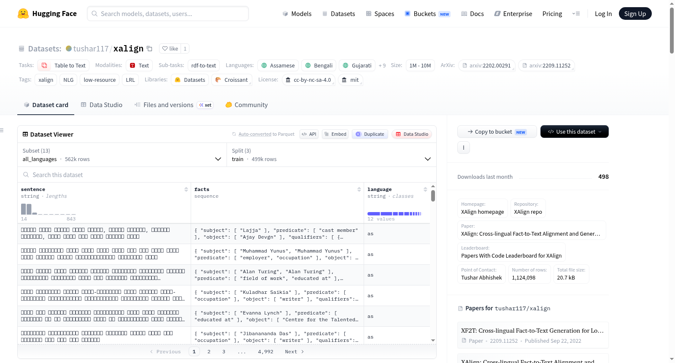Sort the facts column using sort arrows

click(x=359, y=189)
